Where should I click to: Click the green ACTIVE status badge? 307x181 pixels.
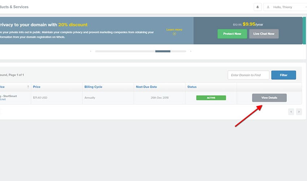[x=211, y=98]
